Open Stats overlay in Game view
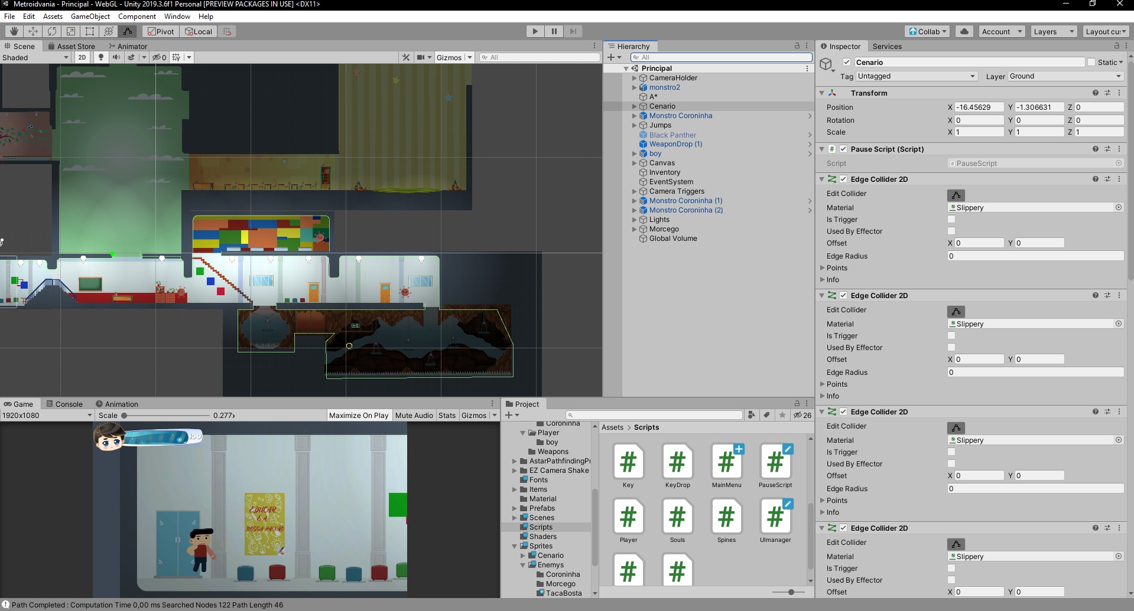This screenshot has height=611, width=1134. click(447, 415)
